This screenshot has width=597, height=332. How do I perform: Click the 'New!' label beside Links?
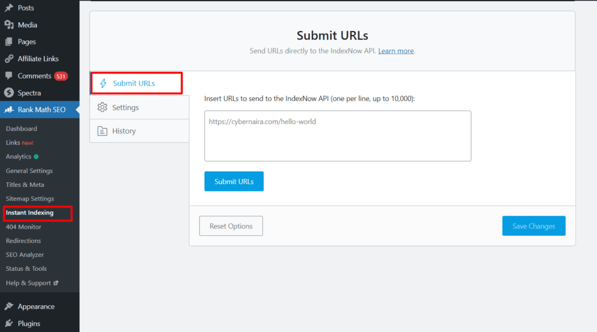click(x=27, y=143)
